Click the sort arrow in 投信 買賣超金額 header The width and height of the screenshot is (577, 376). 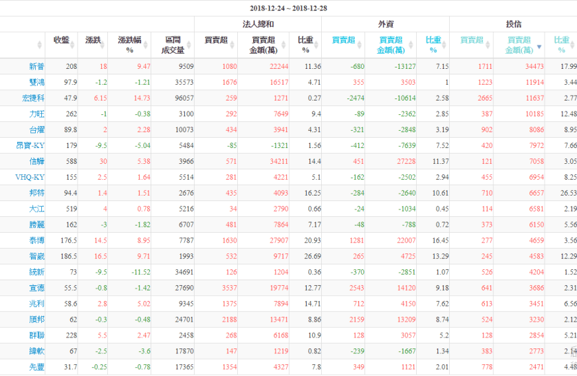(539, 48)
